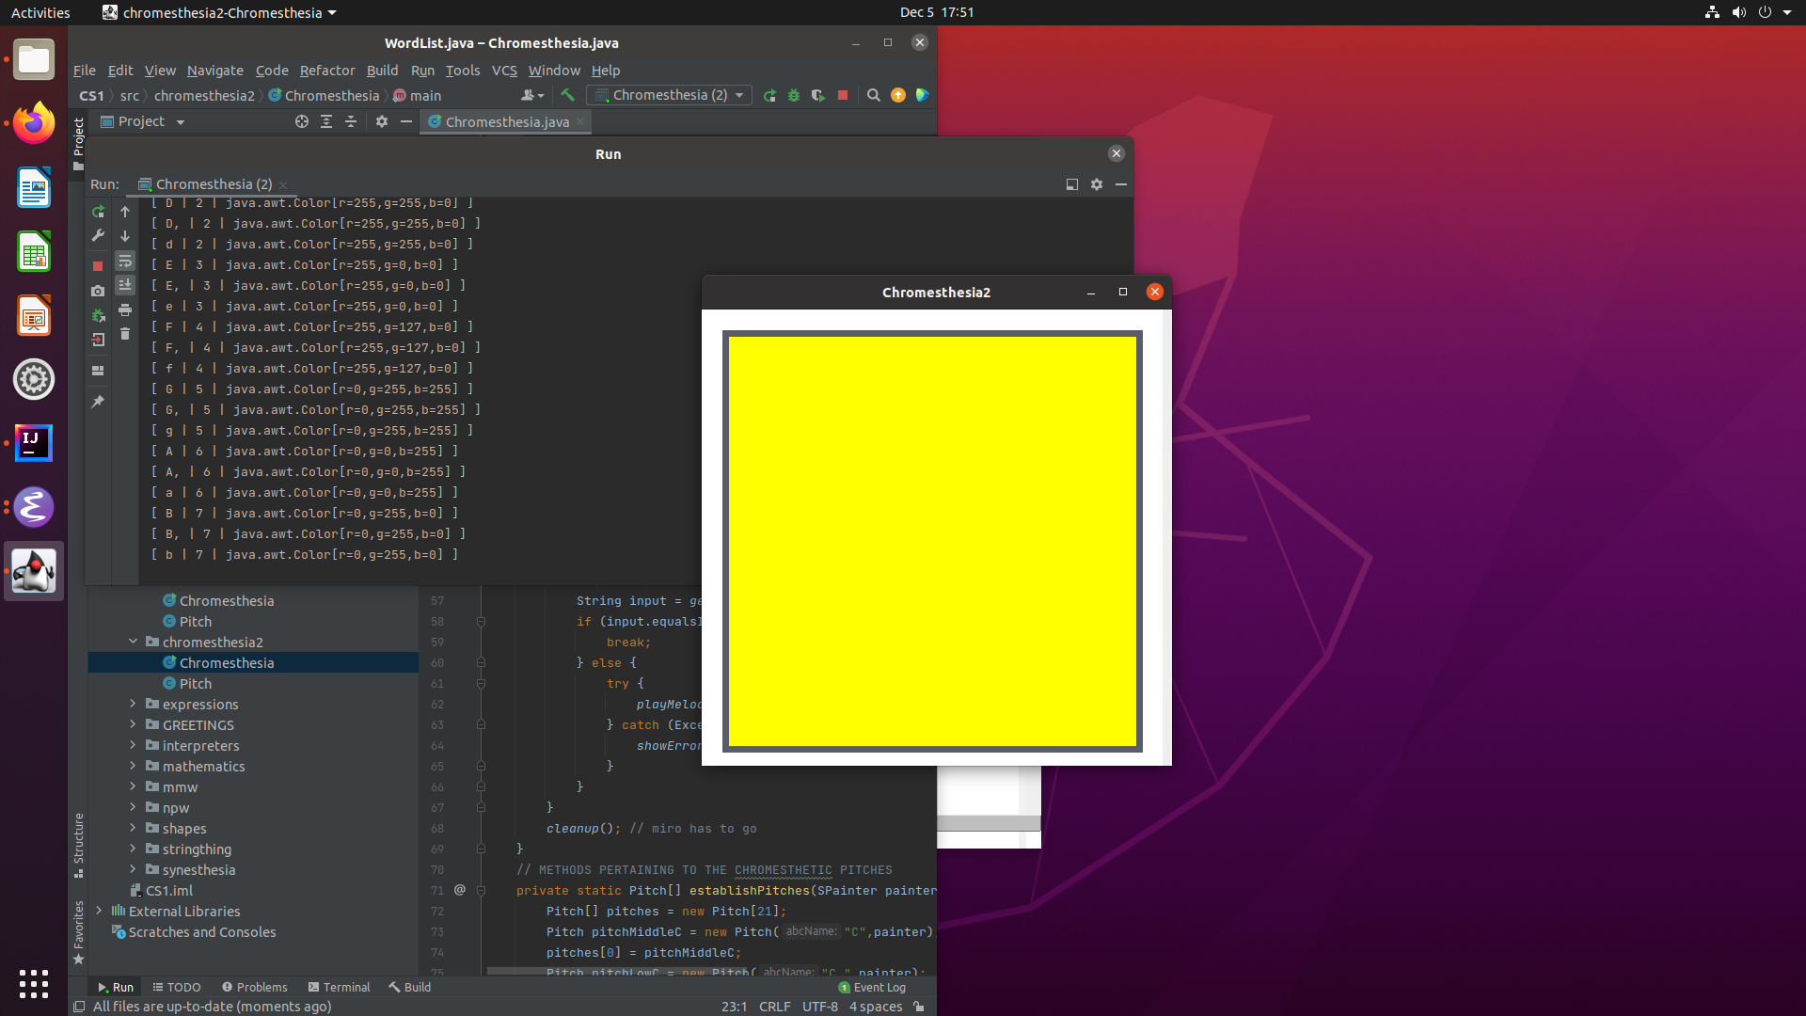1806x1016 pixels.
Task: Restore layout icon in Run panel sidebar
Action: click(98, 371)
